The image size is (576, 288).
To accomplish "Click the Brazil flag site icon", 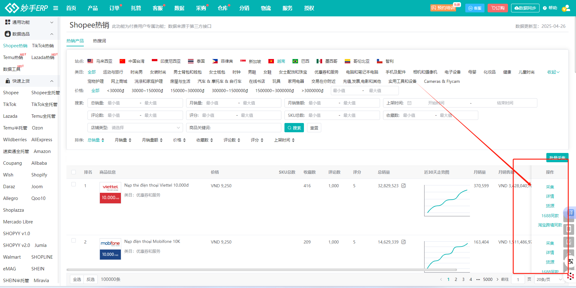I will click(295, 61).
